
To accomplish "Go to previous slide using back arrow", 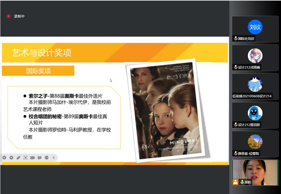I will click(x=4, y=158).
